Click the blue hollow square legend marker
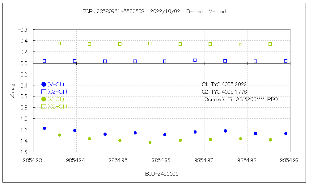Viewport: 309px width, 185px height. [44, 92]
